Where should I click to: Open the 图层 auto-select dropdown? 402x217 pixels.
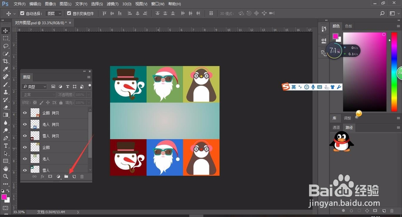click(53, 13)
